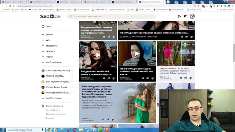Dislike the Владивосток Блог Калина-Молл card
Screen dimensions: 235x132
(x=114, y=37)
